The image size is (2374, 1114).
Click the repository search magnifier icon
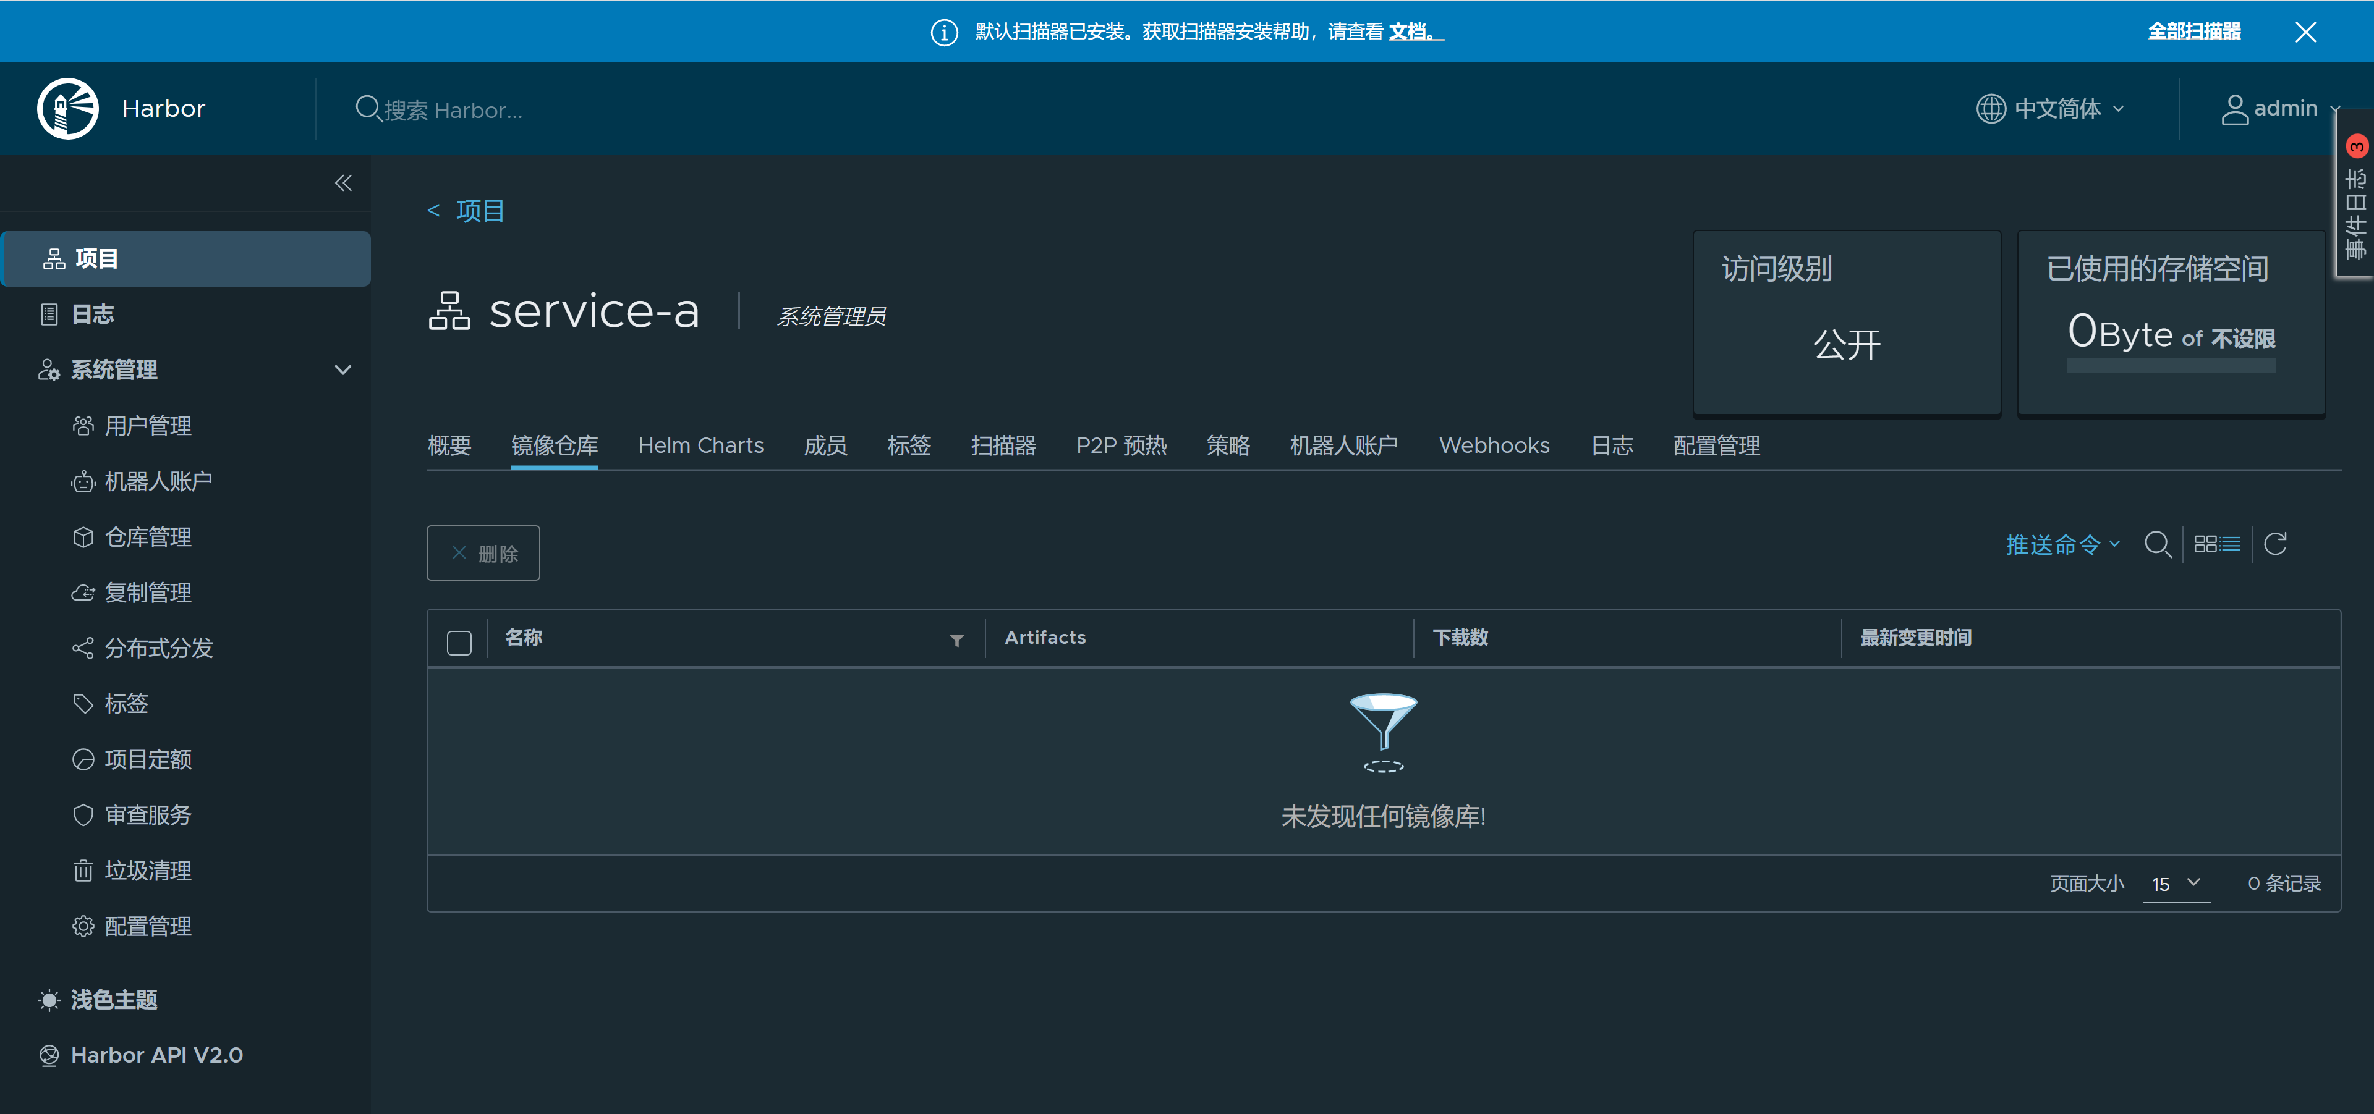pyautogui.click(x=2156, y=544)
